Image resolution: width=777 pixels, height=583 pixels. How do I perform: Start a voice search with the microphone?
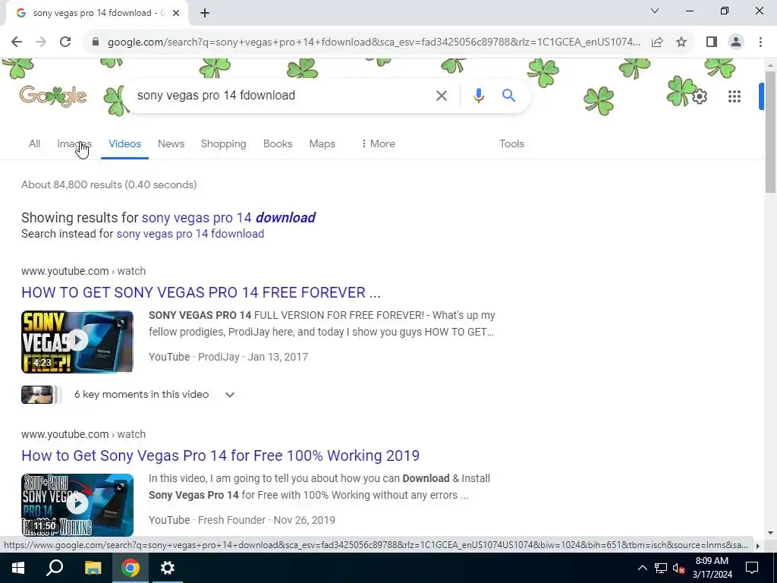pos(478,95)
